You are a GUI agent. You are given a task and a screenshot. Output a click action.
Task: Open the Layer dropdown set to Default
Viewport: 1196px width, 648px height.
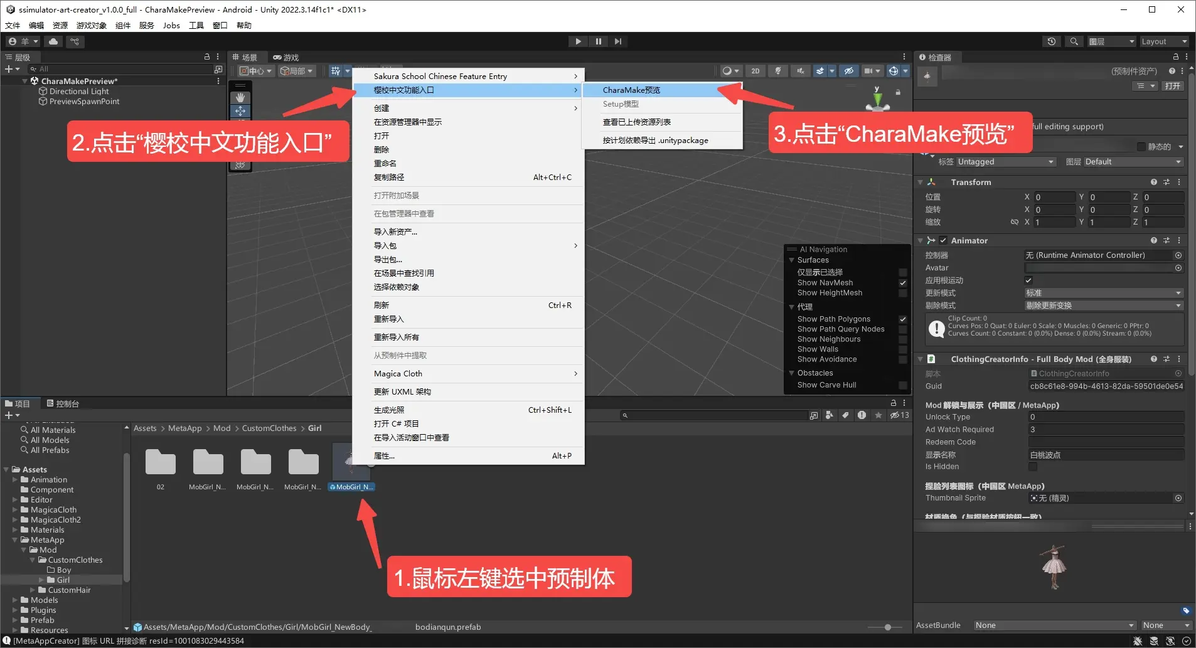1133,162
